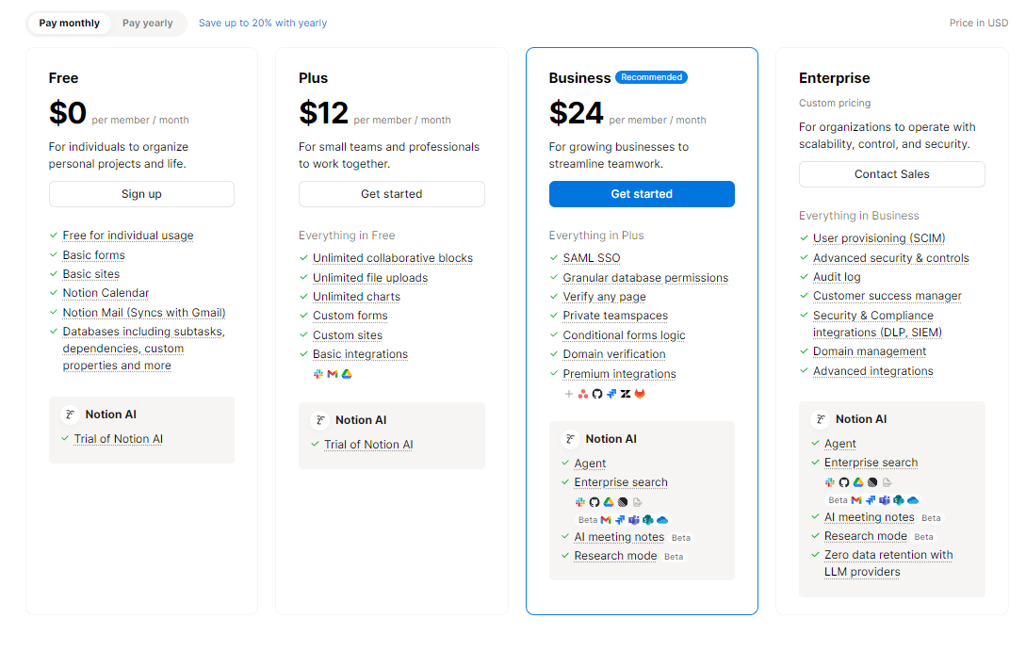Click Zero data retention with LLM providers
Image resolution: width=1026 pixels, height=651 pixels.
[888, 564]
